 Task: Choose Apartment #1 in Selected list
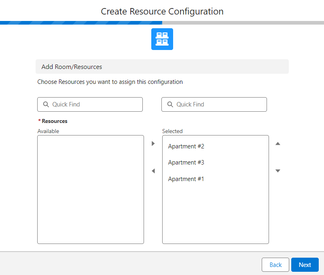[186, 179]
